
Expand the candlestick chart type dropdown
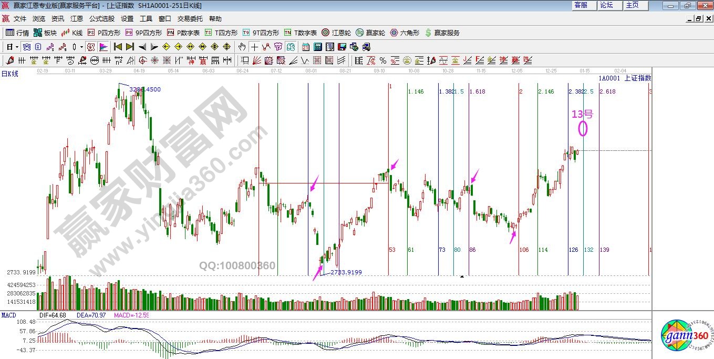pos(81,46)
